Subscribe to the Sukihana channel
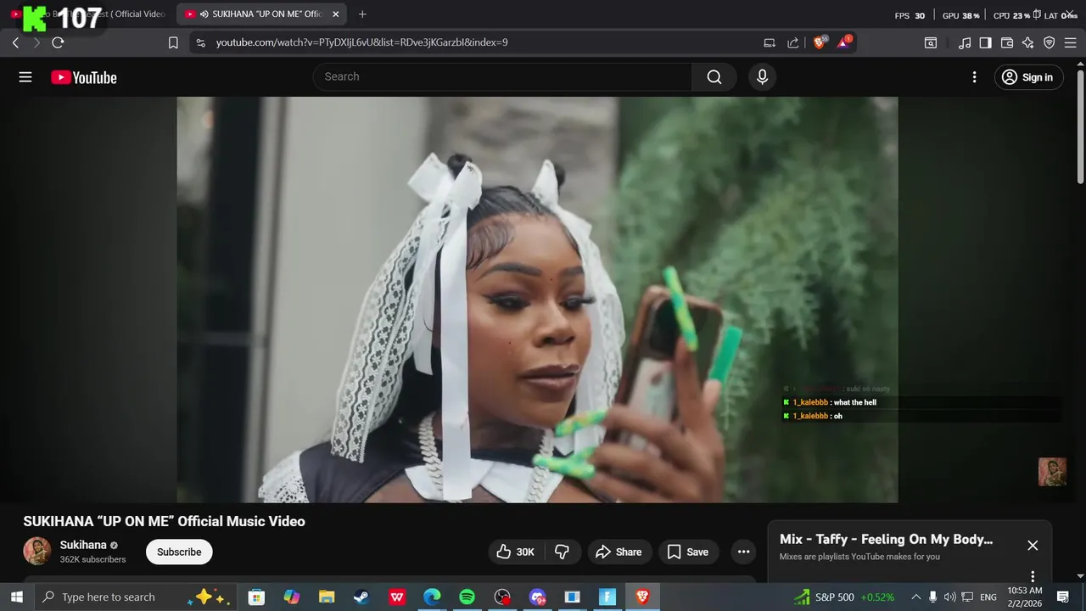The image size is (1086, 611). pos(179,552)
